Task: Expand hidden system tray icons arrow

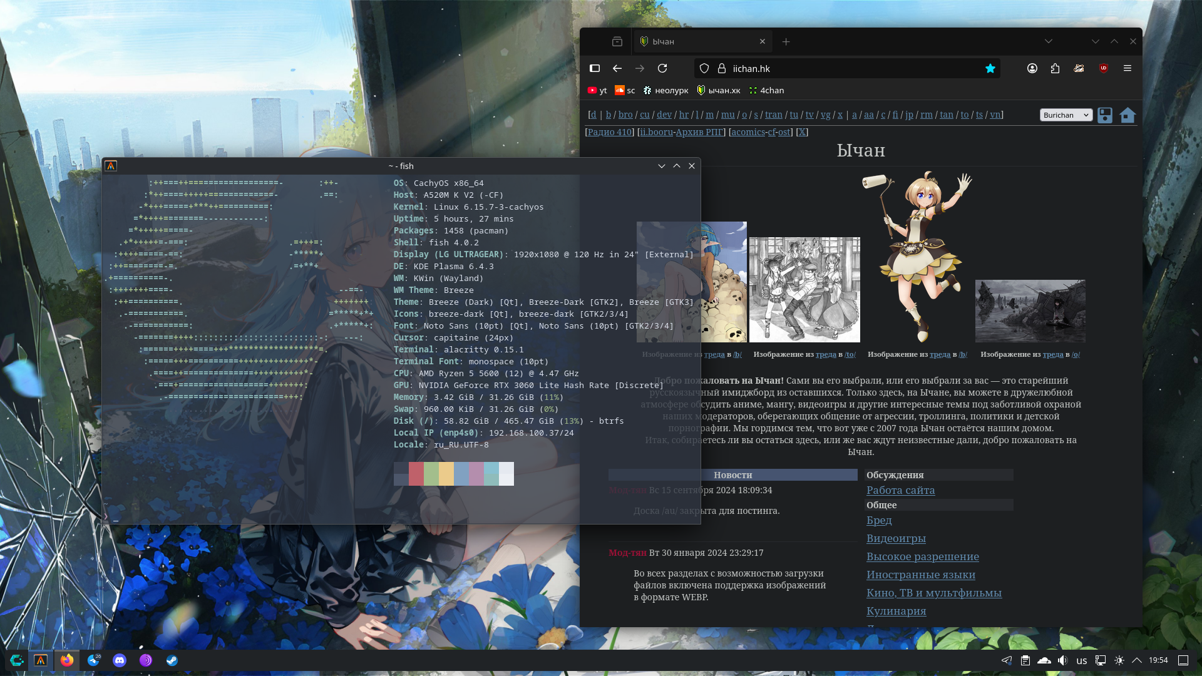Action: tap(1137, 660)
